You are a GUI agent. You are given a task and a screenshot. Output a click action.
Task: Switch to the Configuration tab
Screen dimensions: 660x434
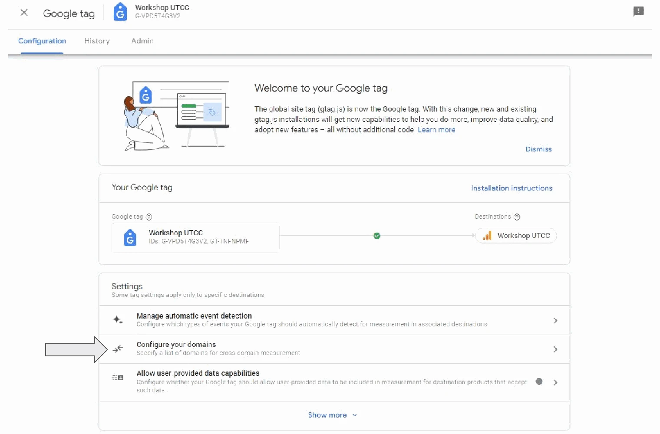click(x=42, y=41)
